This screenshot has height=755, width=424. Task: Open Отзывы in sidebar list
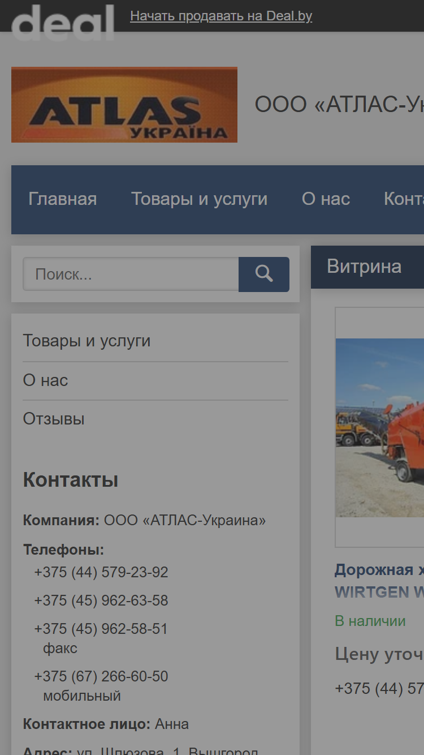click(54, 419)
